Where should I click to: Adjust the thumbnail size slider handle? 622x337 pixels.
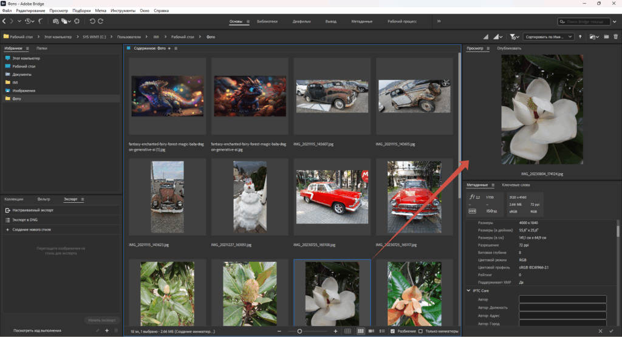pyautogui.click(x=299, y=332)
